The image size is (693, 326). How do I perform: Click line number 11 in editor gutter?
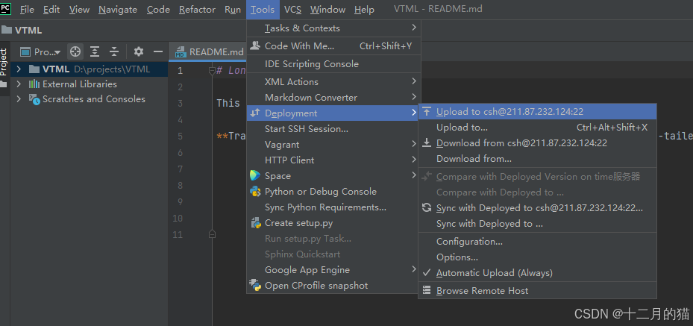coord(178,234)
